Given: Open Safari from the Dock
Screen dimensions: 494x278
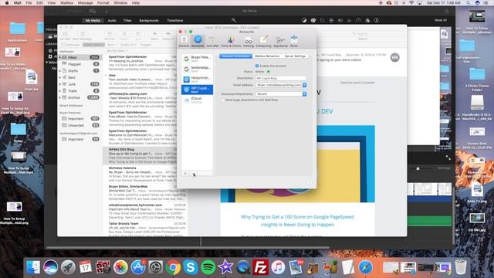Looking at the screenshot, I should tap(365, 267).
